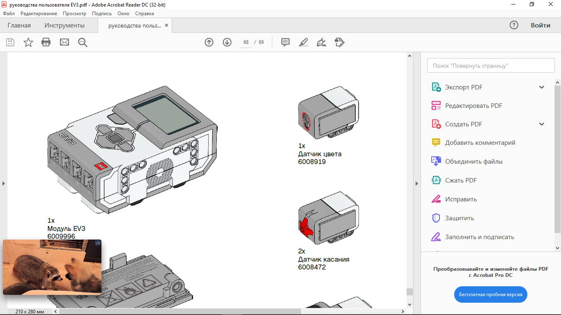Image resolution: width=561 pixels, height=315 pixels.
Task: Go to next page down arrow
Action: pos(227,42)
